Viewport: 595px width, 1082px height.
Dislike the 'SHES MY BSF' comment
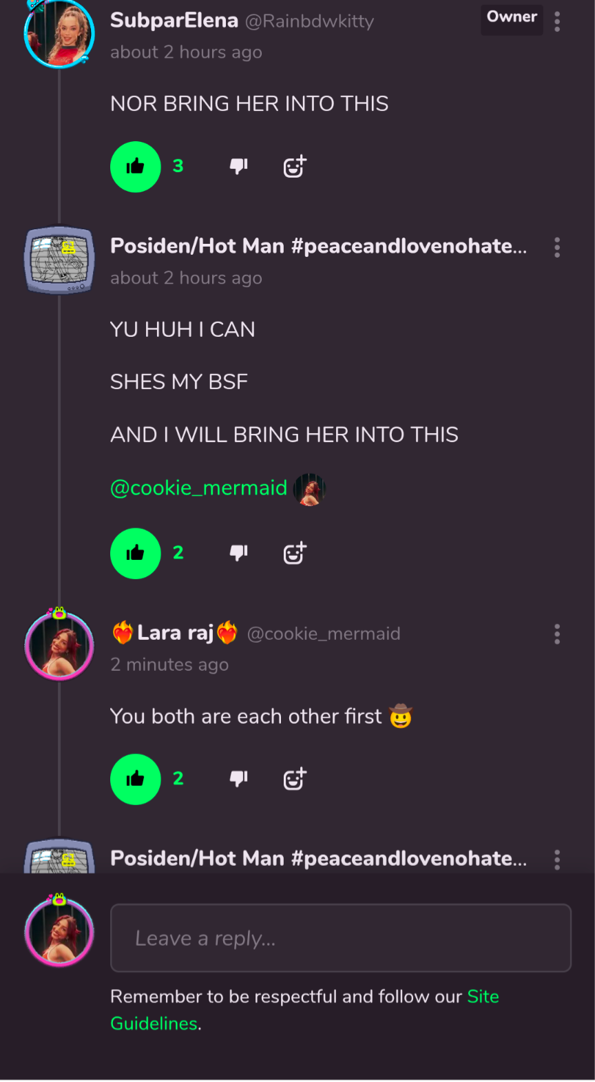238,553
